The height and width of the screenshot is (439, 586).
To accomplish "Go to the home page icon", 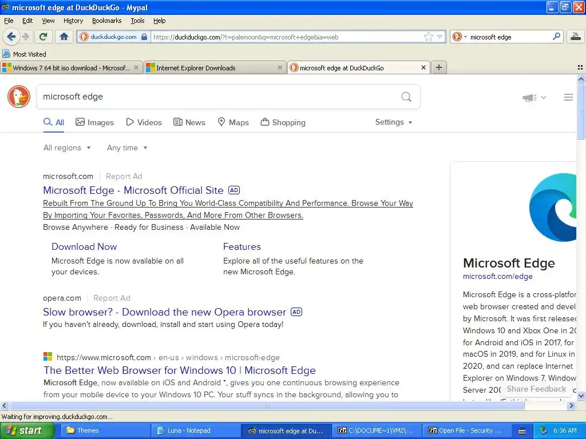I will (64, 37).
